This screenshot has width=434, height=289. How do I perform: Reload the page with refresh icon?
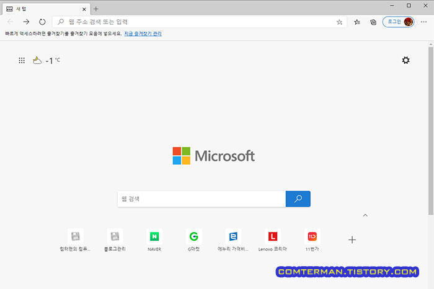coord(42,22)
